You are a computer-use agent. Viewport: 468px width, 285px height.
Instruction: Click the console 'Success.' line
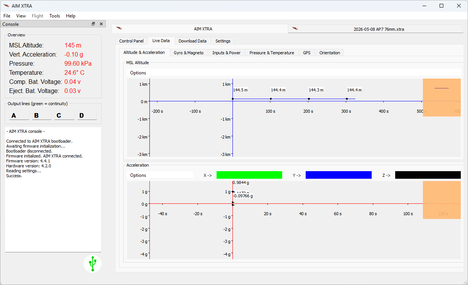pyautogui.click(x=14, y=176)
